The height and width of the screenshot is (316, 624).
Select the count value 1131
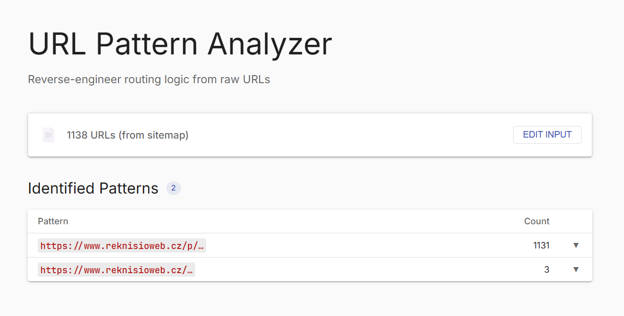click(542, 245)
